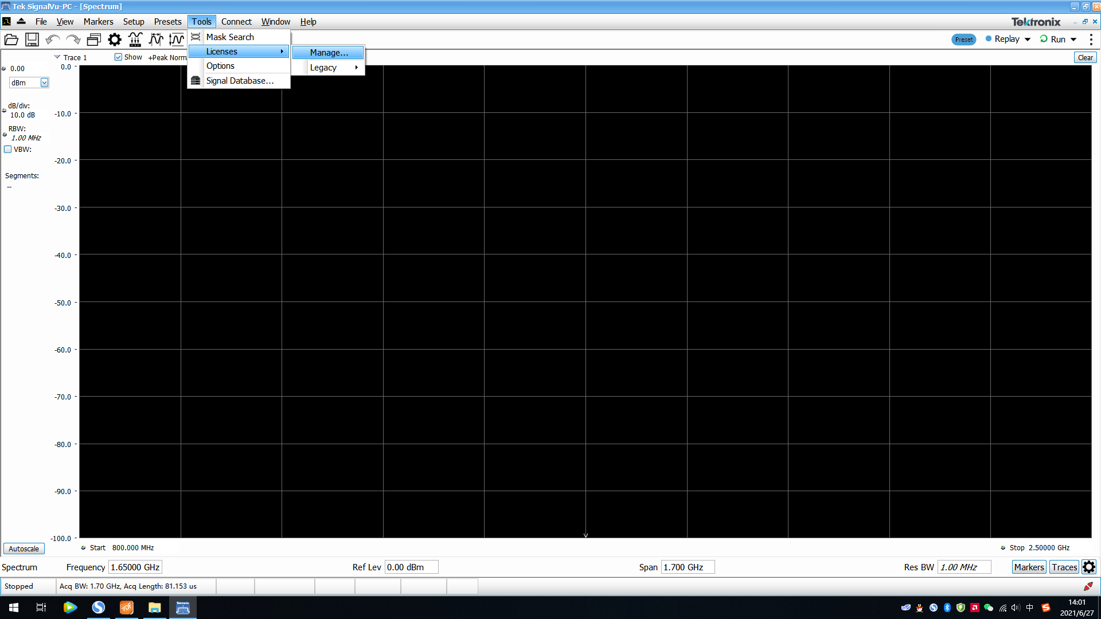This screenshot has height=619, width=1101.
Task: Open the Tools dropdown menu
Action: tap(200, 21)
